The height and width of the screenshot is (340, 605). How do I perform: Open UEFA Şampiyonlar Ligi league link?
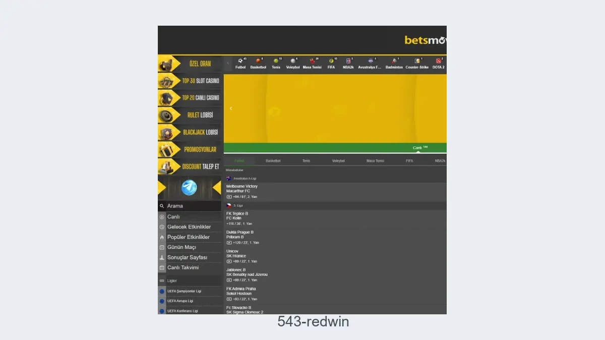point(184,291)
